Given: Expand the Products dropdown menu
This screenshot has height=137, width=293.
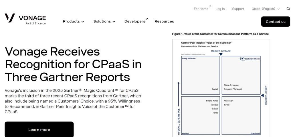Looking at the screenshot, I should pyautogui.click(x=73, y=21).
